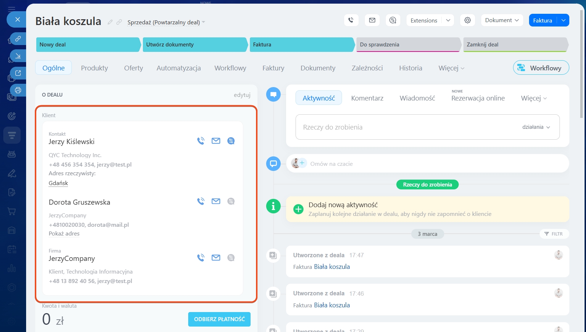This screenshot has width=586, height=332.
Task: Open chat with Jerzy Kiślewski contact
Action: [x=231, y=141]
